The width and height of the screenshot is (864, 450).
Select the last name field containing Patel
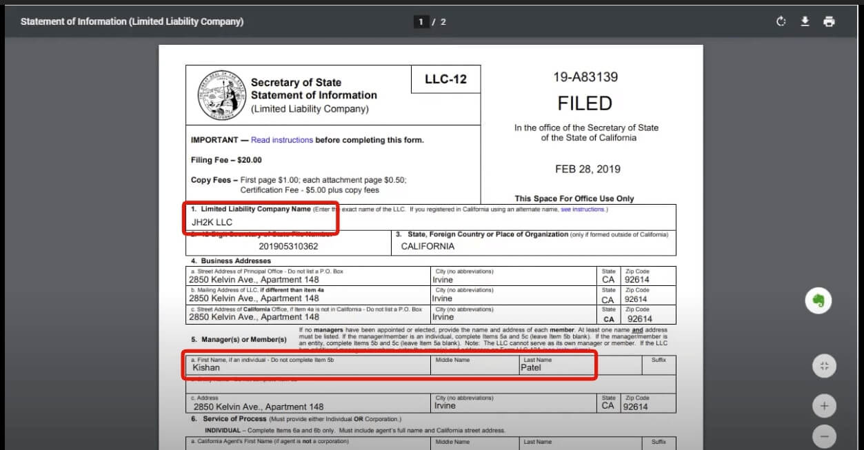click(531, 367)
